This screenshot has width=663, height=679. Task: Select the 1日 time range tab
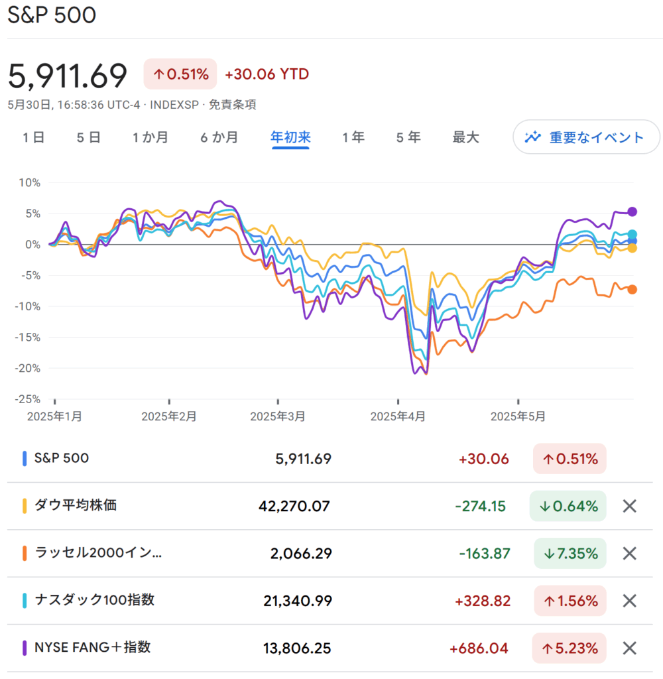pos(34,137)
